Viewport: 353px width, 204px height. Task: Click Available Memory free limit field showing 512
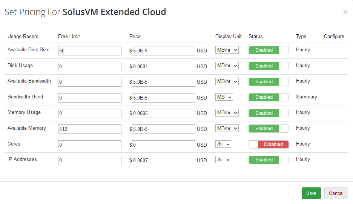tap(90, 129)
